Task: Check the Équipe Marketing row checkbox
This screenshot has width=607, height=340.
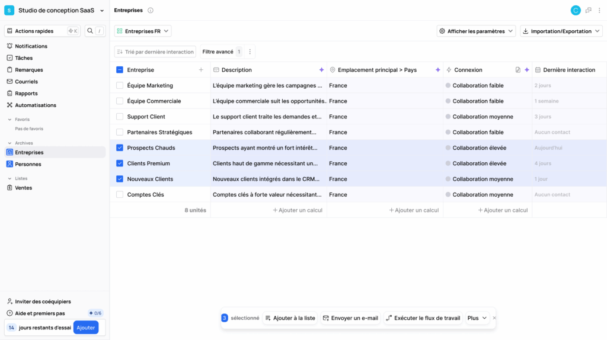Action: pos(120,85)
